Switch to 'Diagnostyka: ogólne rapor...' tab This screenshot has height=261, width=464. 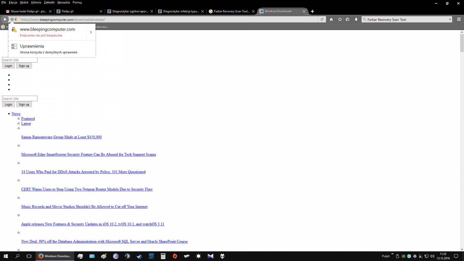(130, 11)
